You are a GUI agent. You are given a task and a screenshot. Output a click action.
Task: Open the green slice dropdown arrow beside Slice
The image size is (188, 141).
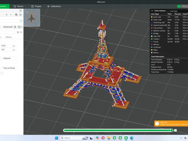tap(179, 6)
